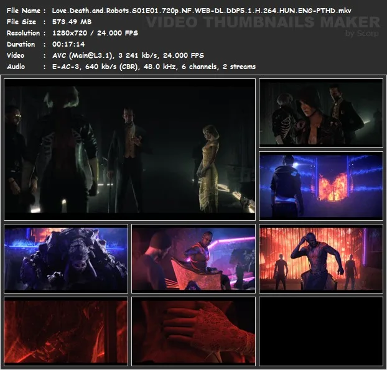
Task: Click the completely black final thumbnail
Action: click(321, 331)
